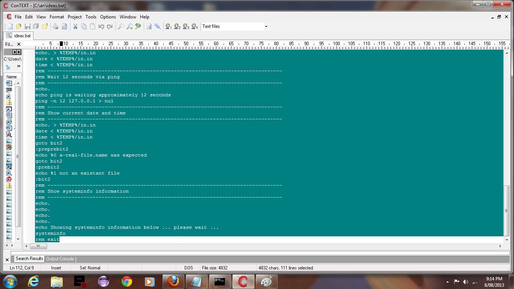
Task: Toggle word wrap toolbar icon
Action: click(x=149, y=26)
